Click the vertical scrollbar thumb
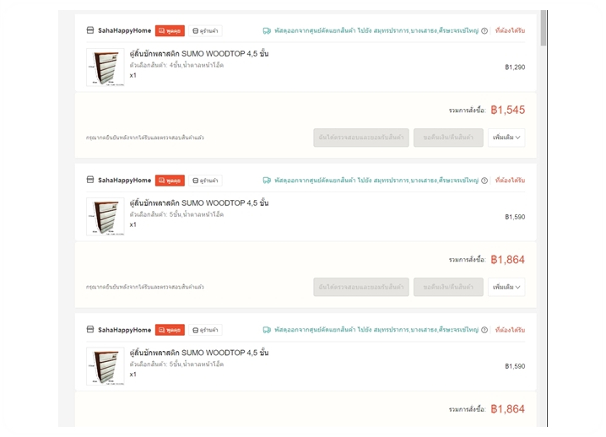 pos(544,28)
